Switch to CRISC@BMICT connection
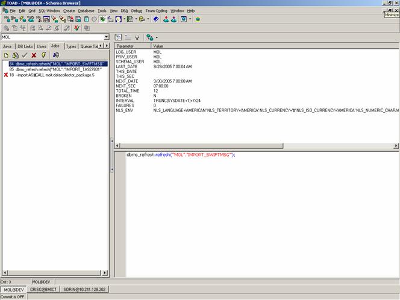Viewport: 400px width, 300px height. pyautogui.click(x=44, y=290)
